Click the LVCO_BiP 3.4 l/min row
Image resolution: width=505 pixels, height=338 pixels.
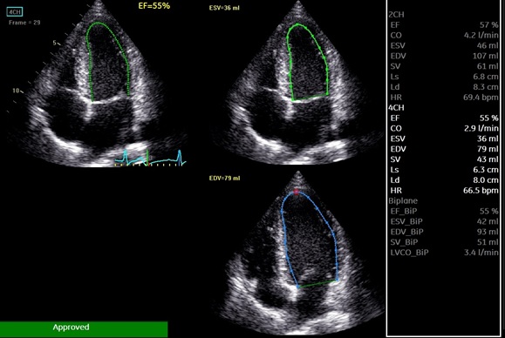click(x=444, y=253)
